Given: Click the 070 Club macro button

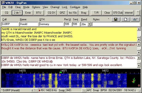Looking at the screenshot, I should click(x=118, y=13).
